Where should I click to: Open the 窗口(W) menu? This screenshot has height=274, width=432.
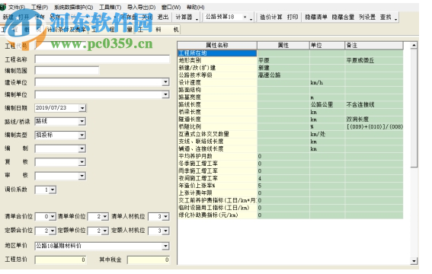click(171, 7)
